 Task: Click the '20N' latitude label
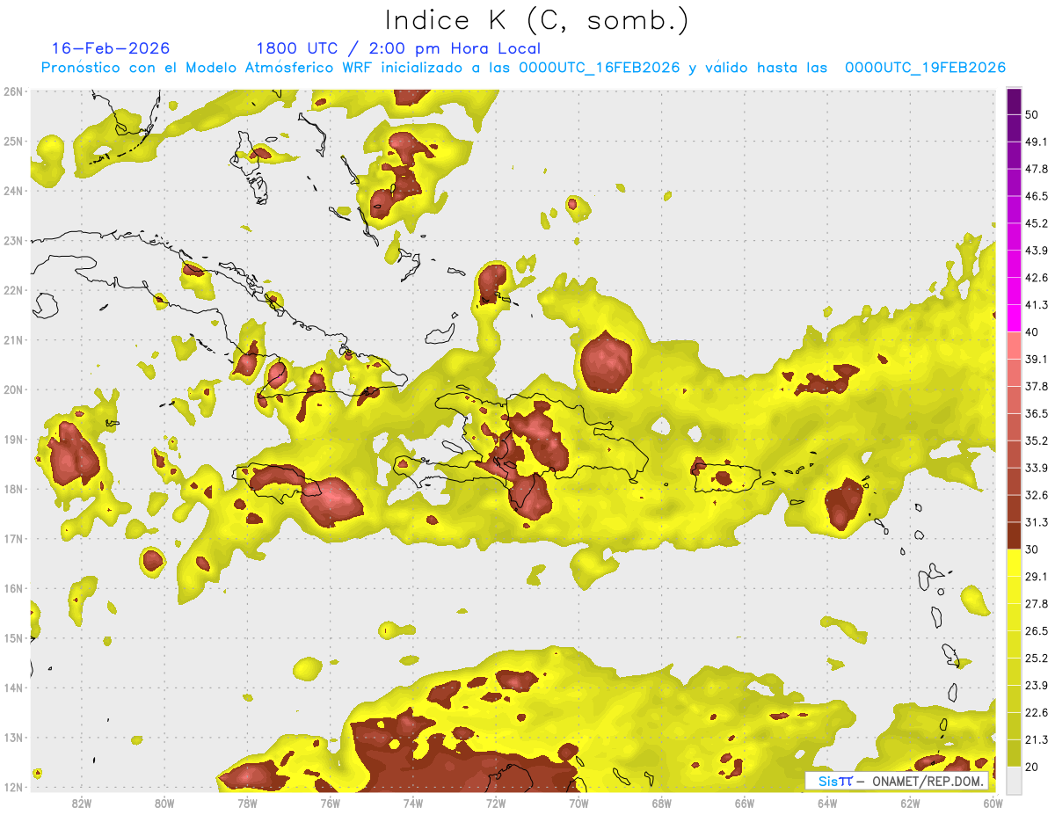tap(13, 389)
